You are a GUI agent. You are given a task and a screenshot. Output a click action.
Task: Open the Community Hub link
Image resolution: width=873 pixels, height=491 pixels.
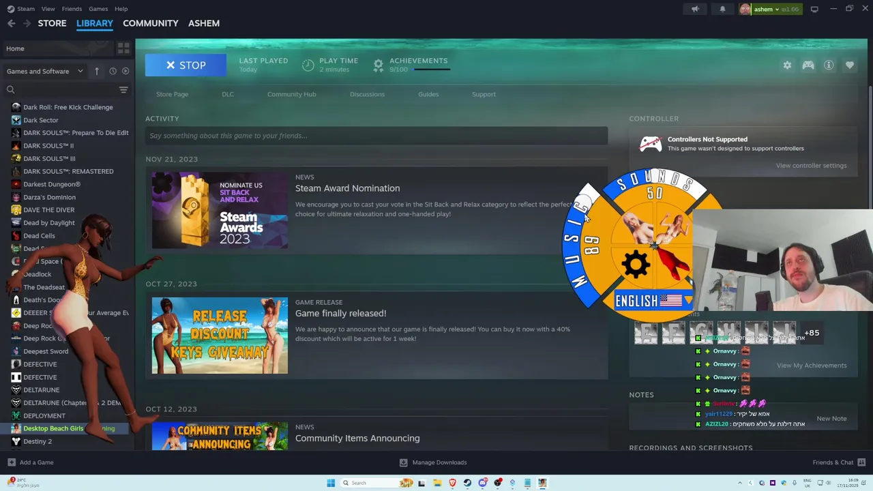291,94
